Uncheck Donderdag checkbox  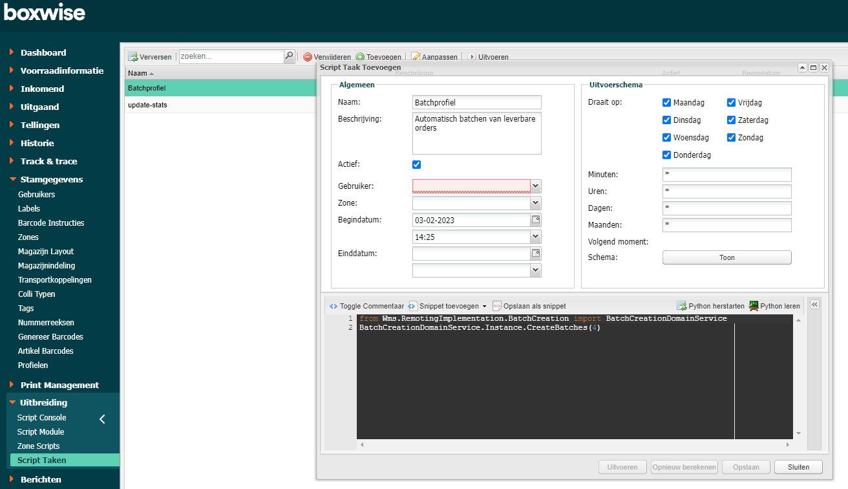pos(667,155)
